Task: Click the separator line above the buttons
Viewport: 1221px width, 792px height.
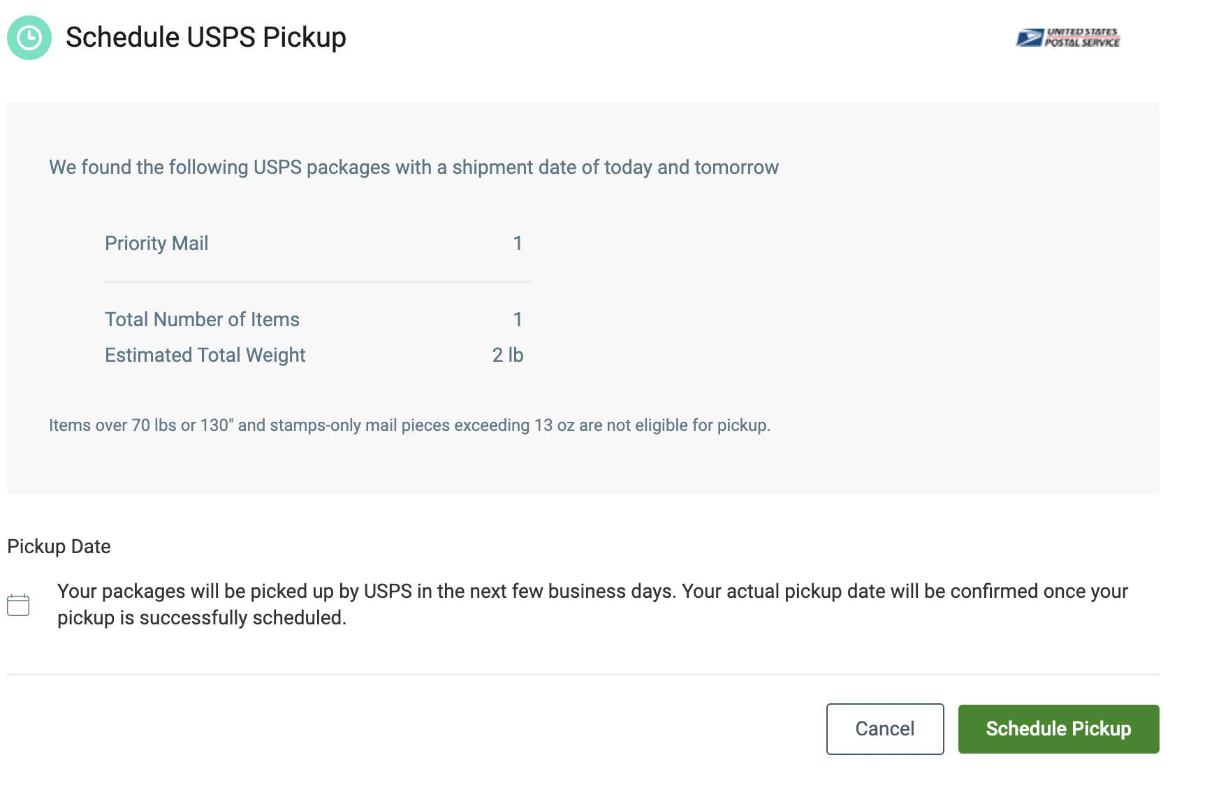Action: (583, 674)
